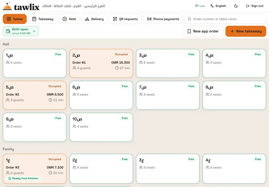Screen dimensions: 269x187
Task: Open Family table ع1 with Order #3
Action: pyautogui.click(x=35, y=169)
